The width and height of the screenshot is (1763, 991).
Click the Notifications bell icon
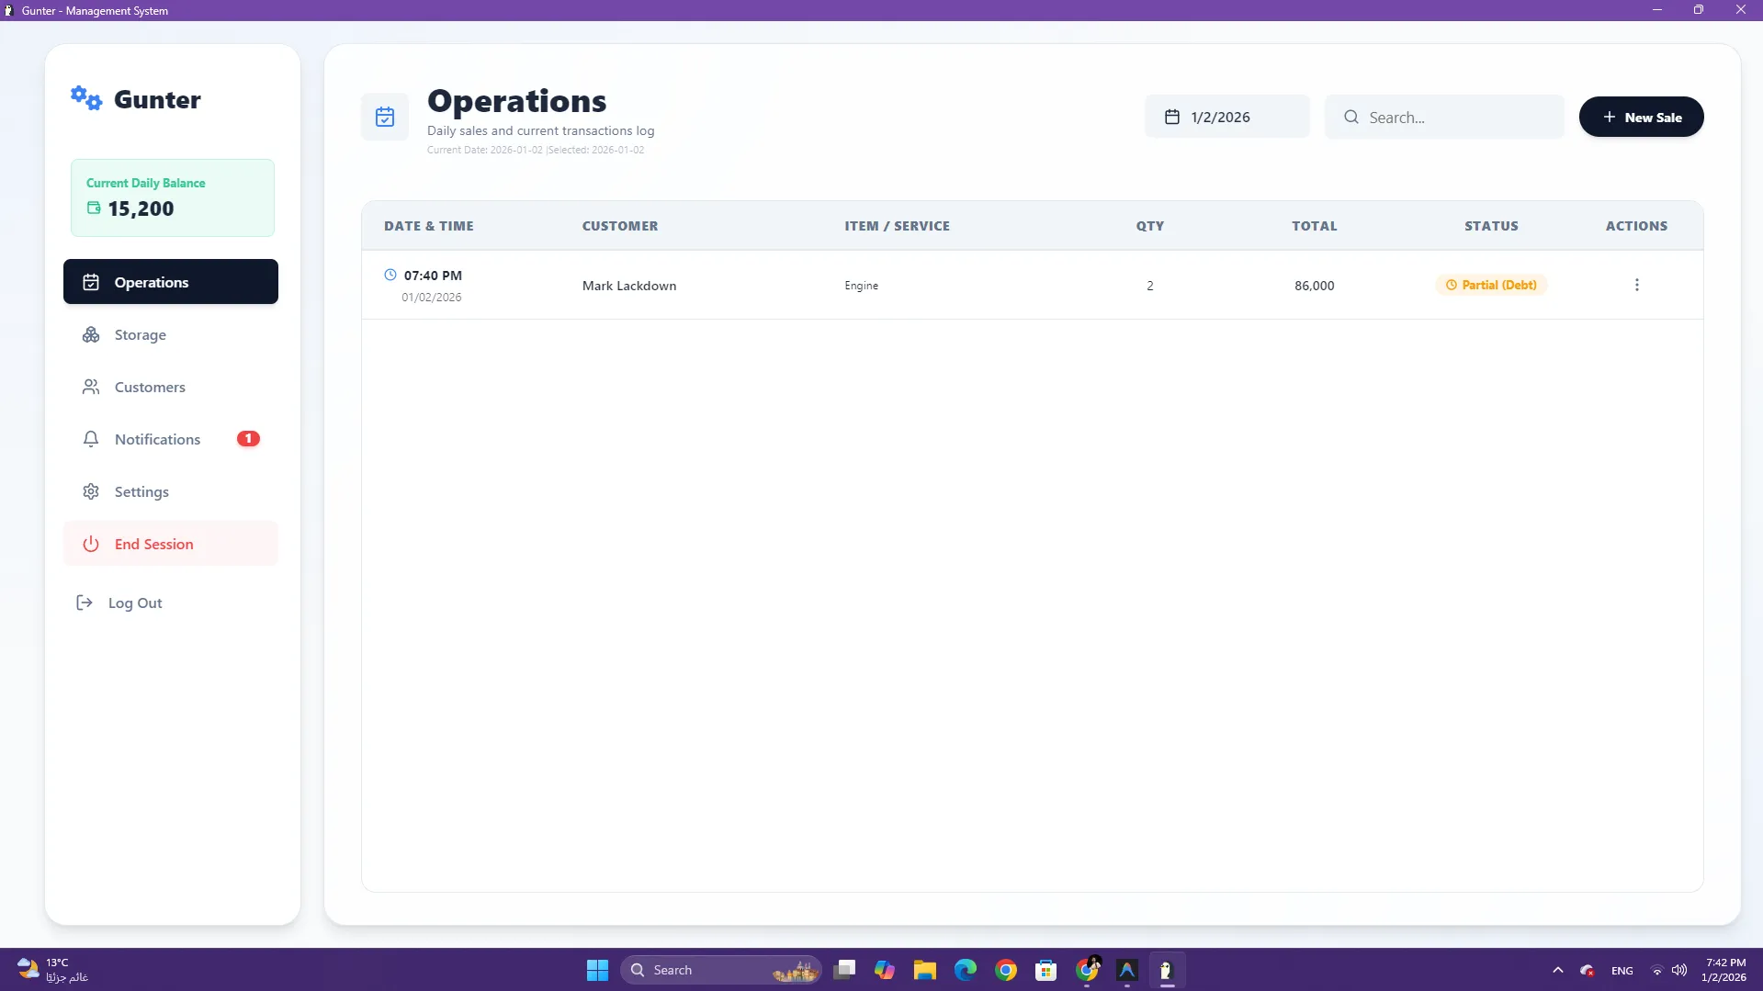(91, 439)
